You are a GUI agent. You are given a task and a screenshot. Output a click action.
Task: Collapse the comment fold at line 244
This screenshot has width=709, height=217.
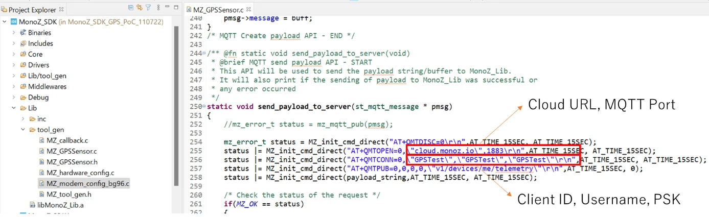pyautogui.click(x=204, y=53)
